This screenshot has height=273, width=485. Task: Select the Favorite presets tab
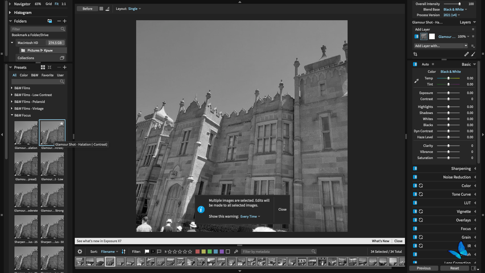[x=47, y=75]
